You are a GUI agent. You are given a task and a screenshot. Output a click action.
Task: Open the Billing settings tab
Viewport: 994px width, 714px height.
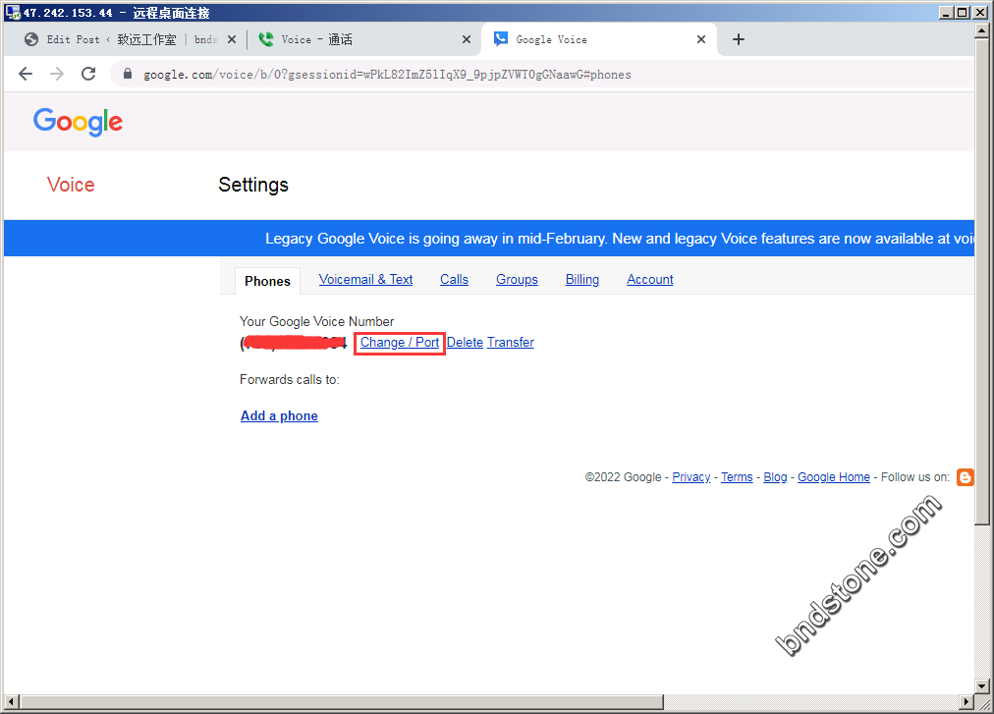(581, 280)
